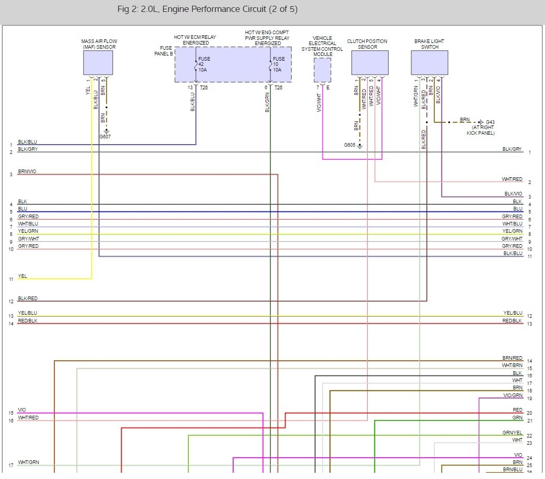Click the vertical BLK/GRN wire label

point(267,102)
